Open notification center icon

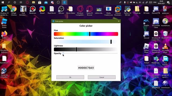[x=168, y=2]
